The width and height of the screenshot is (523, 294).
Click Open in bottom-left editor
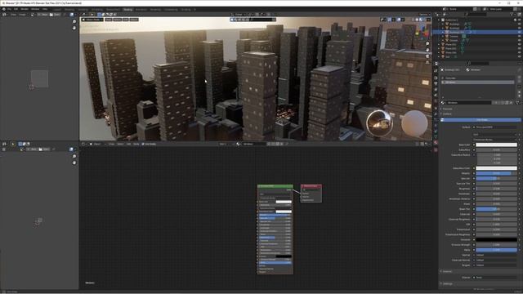coord(45,149)
